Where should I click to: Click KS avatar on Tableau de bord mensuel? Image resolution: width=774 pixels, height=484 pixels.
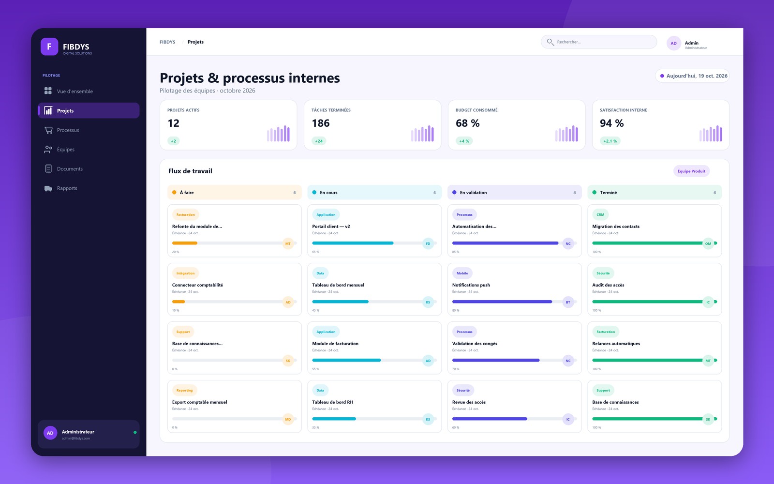click(x=428, y=302)
